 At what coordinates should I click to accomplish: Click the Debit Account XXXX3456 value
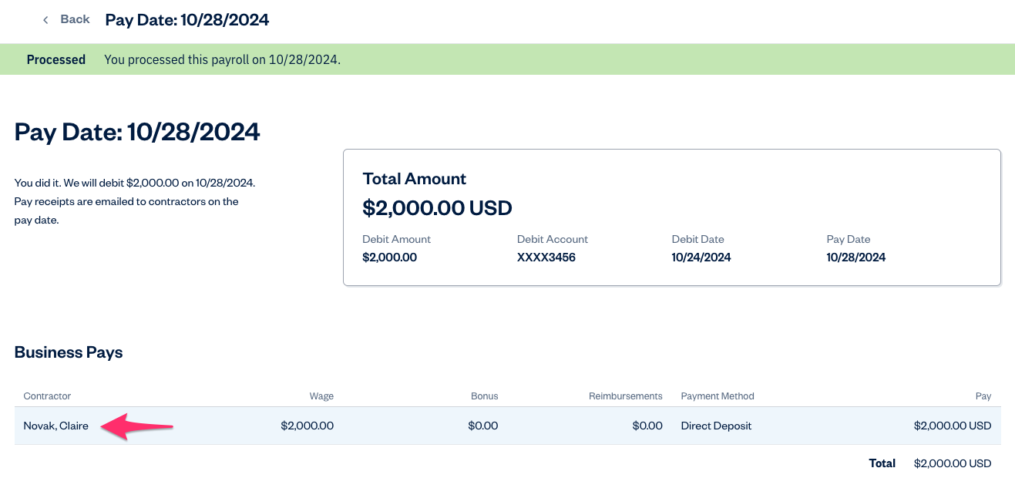pyautogui.click(x=546, y=258)
